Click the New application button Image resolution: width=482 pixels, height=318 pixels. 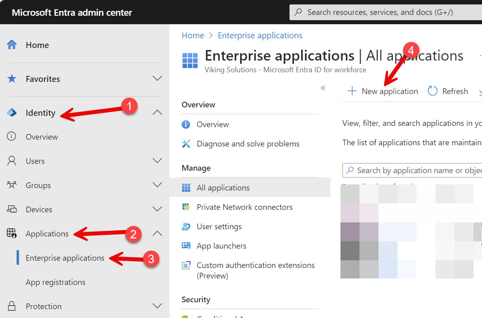[382, 91]
